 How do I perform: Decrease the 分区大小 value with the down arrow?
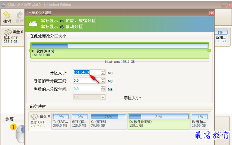pos(103,74)
